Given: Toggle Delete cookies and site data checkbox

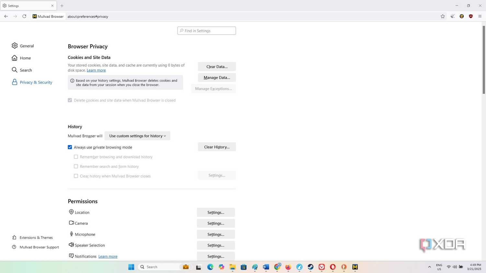Looking at the screenshot, I should point(70,100).
